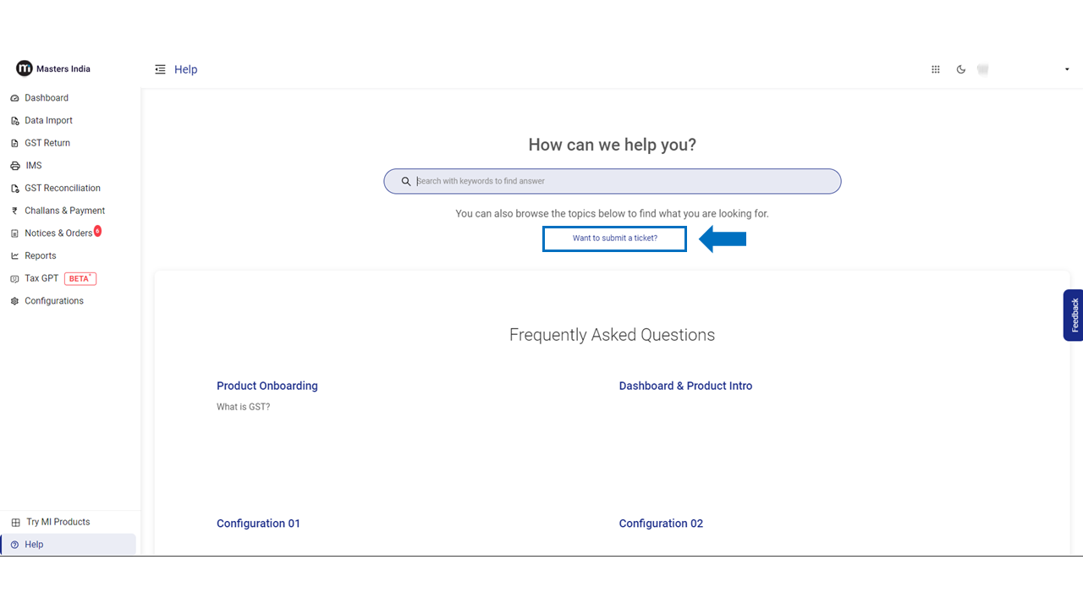Open the Product Onboarding FAQ topic
Viewport: 1083px width, 609px height.
pyautogui.click(x=267, y=386)
